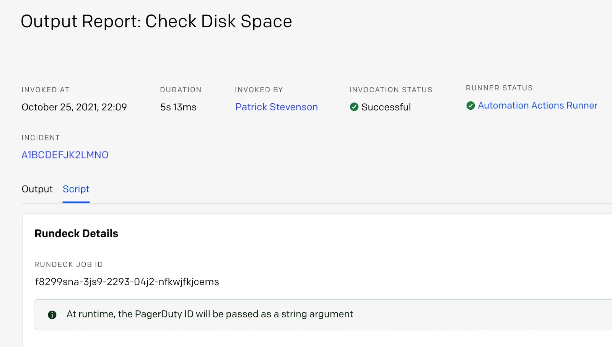Click the green check beside Automation Actions Runner
This screenshot has height=347, width=612.
pyautogui.click(x=470, y=106)
